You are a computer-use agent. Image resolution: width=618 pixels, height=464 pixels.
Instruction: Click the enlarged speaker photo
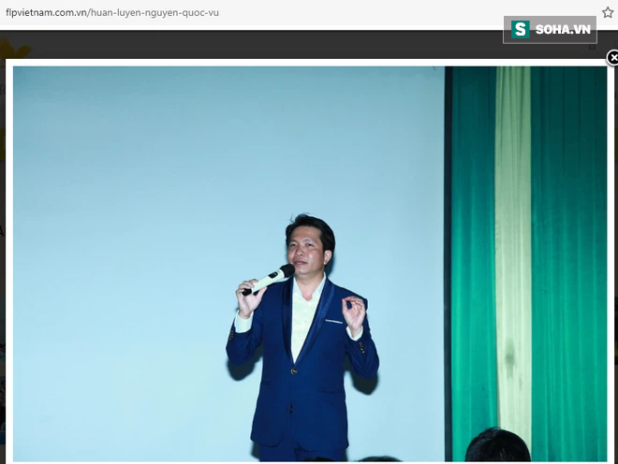tap(309, 262)
